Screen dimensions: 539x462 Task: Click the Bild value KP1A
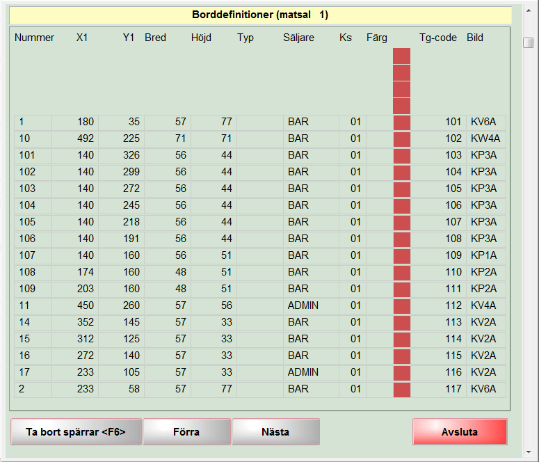pos(486,255)
